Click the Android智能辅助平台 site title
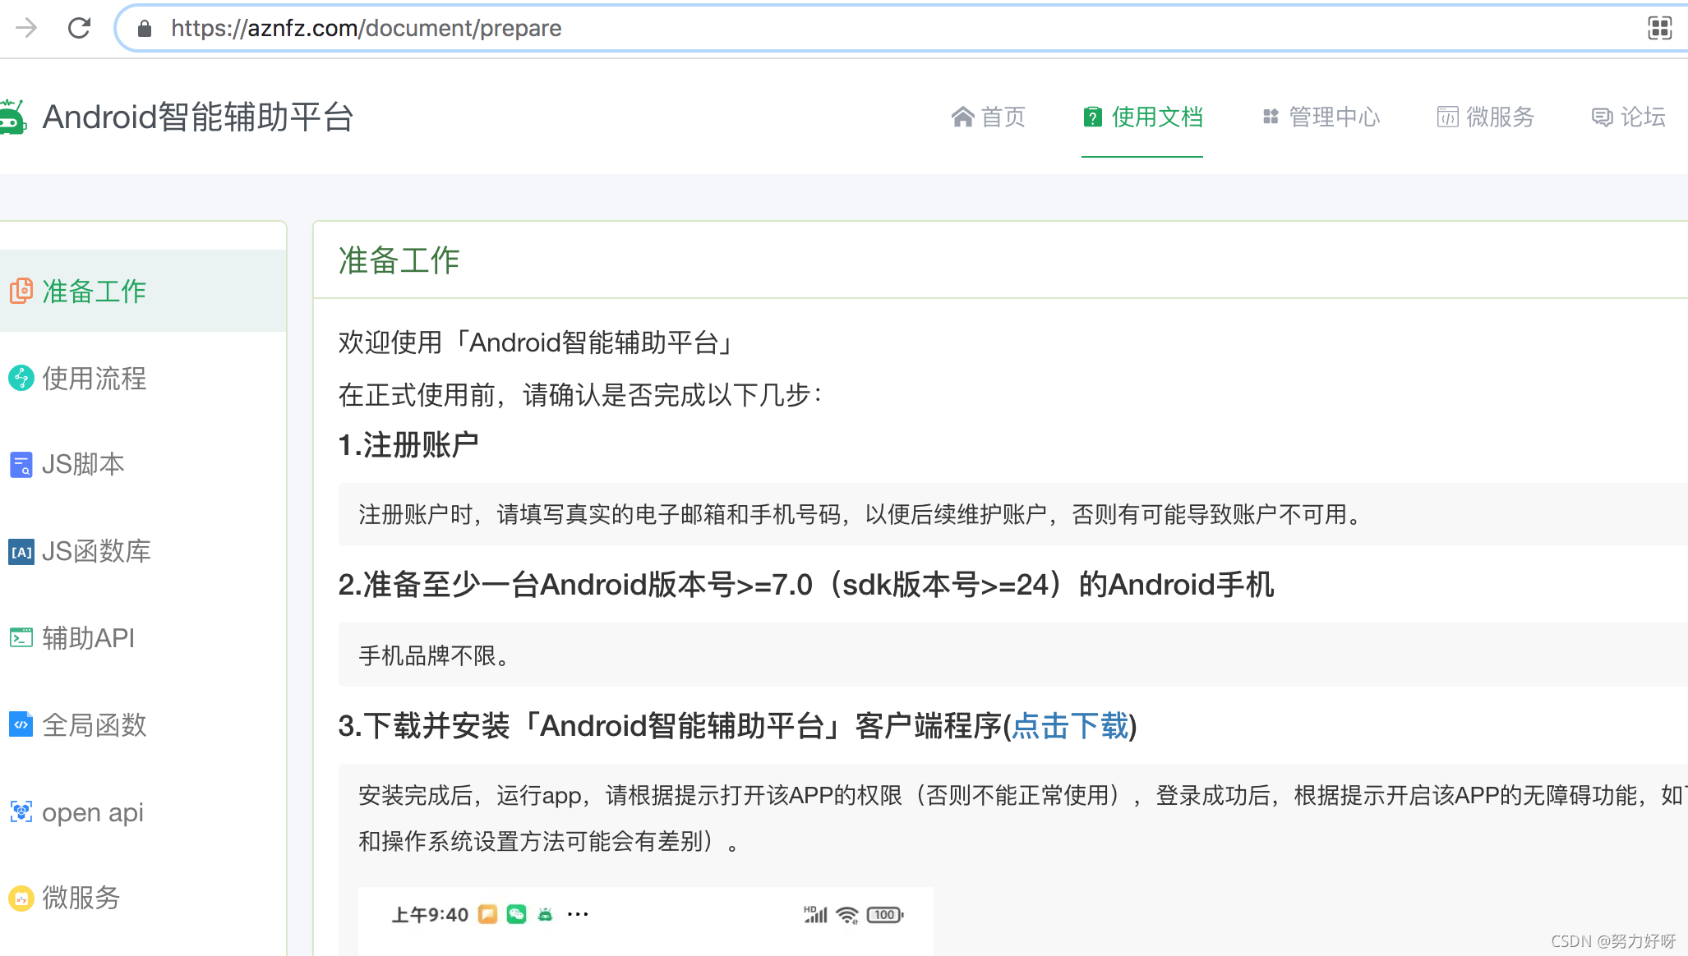 point(198,117)
